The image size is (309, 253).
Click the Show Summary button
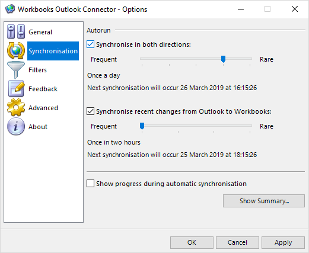pos(264,201)
